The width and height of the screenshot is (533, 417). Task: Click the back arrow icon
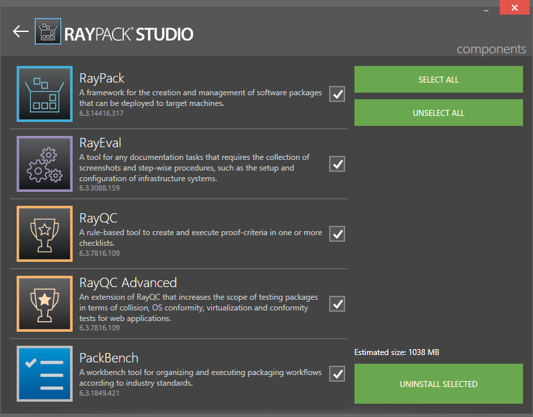pyautogui.click(x=21, y=32)
